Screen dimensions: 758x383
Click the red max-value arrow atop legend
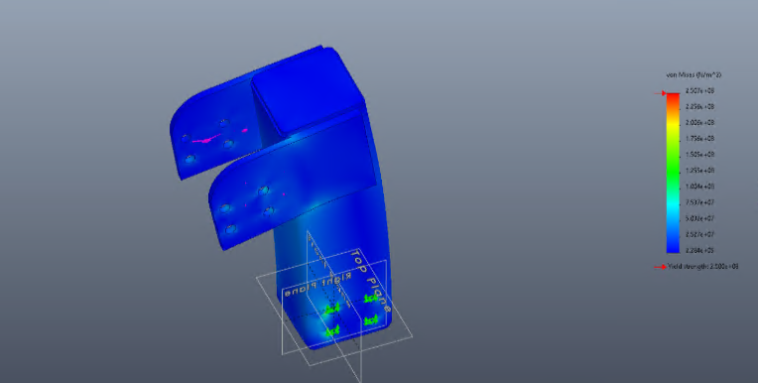tap(660, 93)
